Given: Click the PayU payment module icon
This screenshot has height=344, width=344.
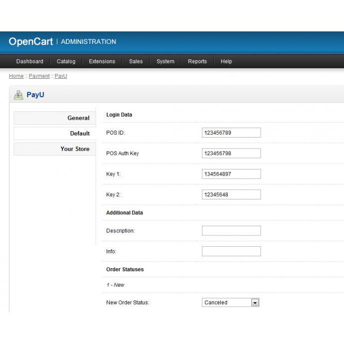Looking at the screenshot, I should (x=18, y=95).
